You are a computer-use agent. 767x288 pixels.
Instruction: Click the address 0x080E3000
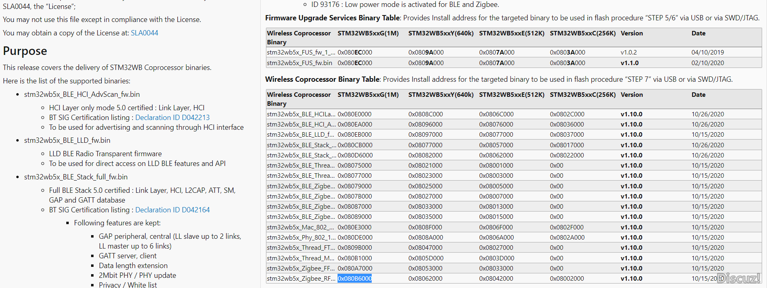[x=355, y=227]
